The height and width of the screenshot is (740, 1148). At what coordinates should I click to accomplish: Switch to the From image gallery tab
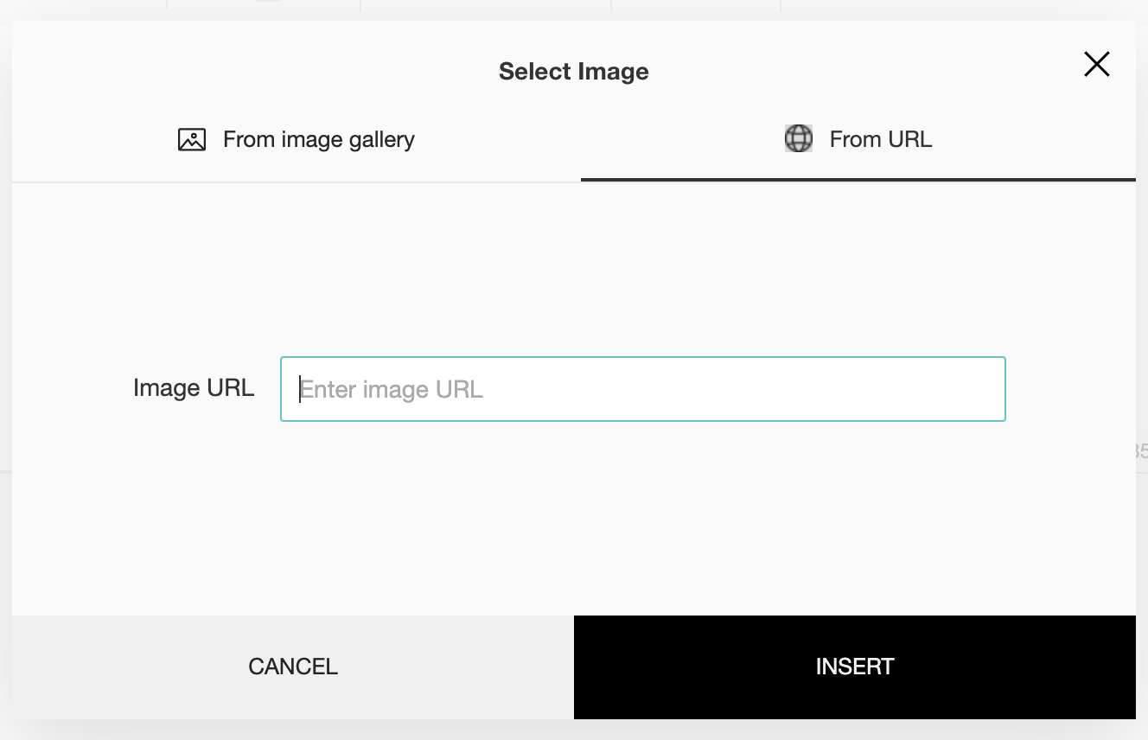[297, 140]
